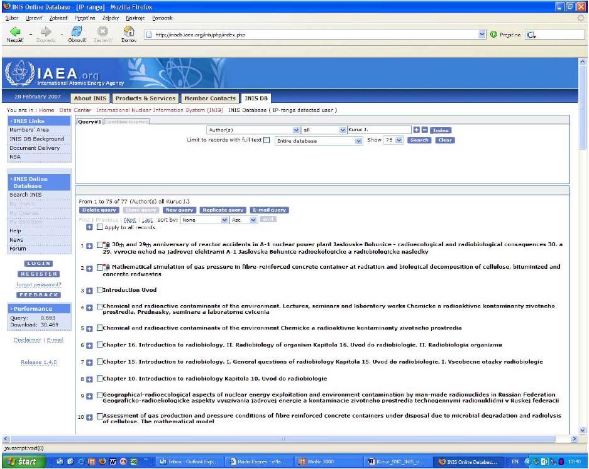Open Excel icon in quick launch
589x469 pixels.
pyautogui.click(x=134, y=462)
